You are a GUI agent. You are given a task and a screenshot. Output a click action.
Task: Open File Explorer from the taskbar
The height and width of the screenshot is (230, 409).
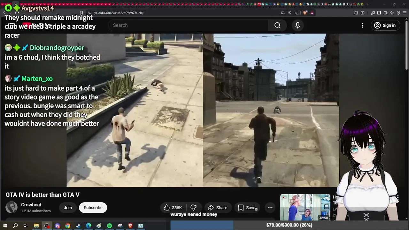click(36, 226)
